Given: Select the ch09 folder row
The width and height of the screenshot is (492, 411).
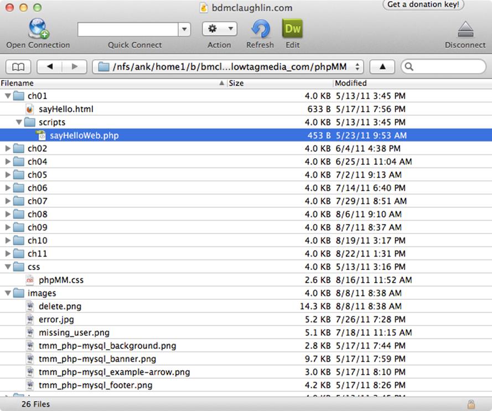Looking at the screenshot, I should click(x=246, y=227).
